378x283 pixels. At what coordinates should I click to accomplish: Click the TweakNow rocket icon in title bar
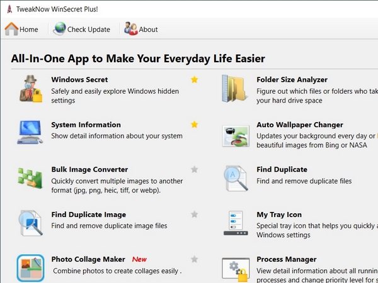9,9
